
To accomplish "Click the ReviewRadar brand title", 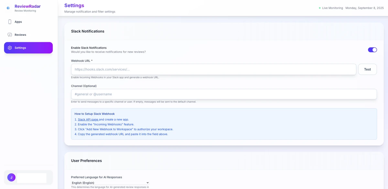I will click(x=27, y=6).
